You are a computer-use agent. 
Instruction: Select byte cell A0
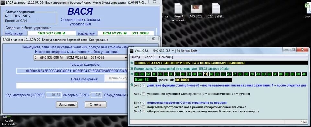258,74
